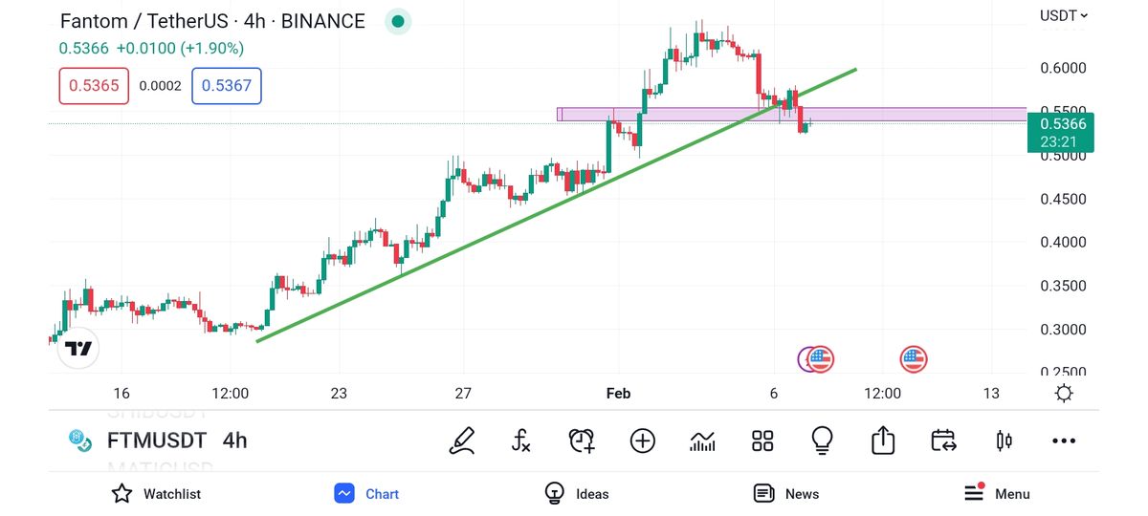Screen dimensions: 1148x516
Task: Tap the blue 0.5367 buy price button
Action: pos(227,86)
